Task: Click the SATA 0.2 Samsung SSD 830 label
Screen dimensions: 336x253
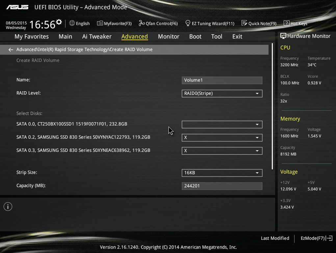Action: 83,137
